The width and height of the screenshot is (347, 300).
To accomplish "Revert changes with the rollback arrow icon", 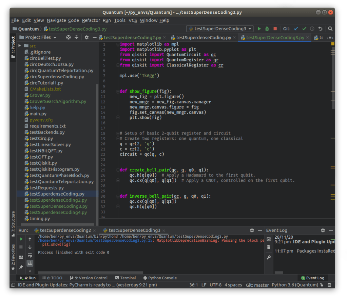I will pyautogui.click(x=320, y=28).
